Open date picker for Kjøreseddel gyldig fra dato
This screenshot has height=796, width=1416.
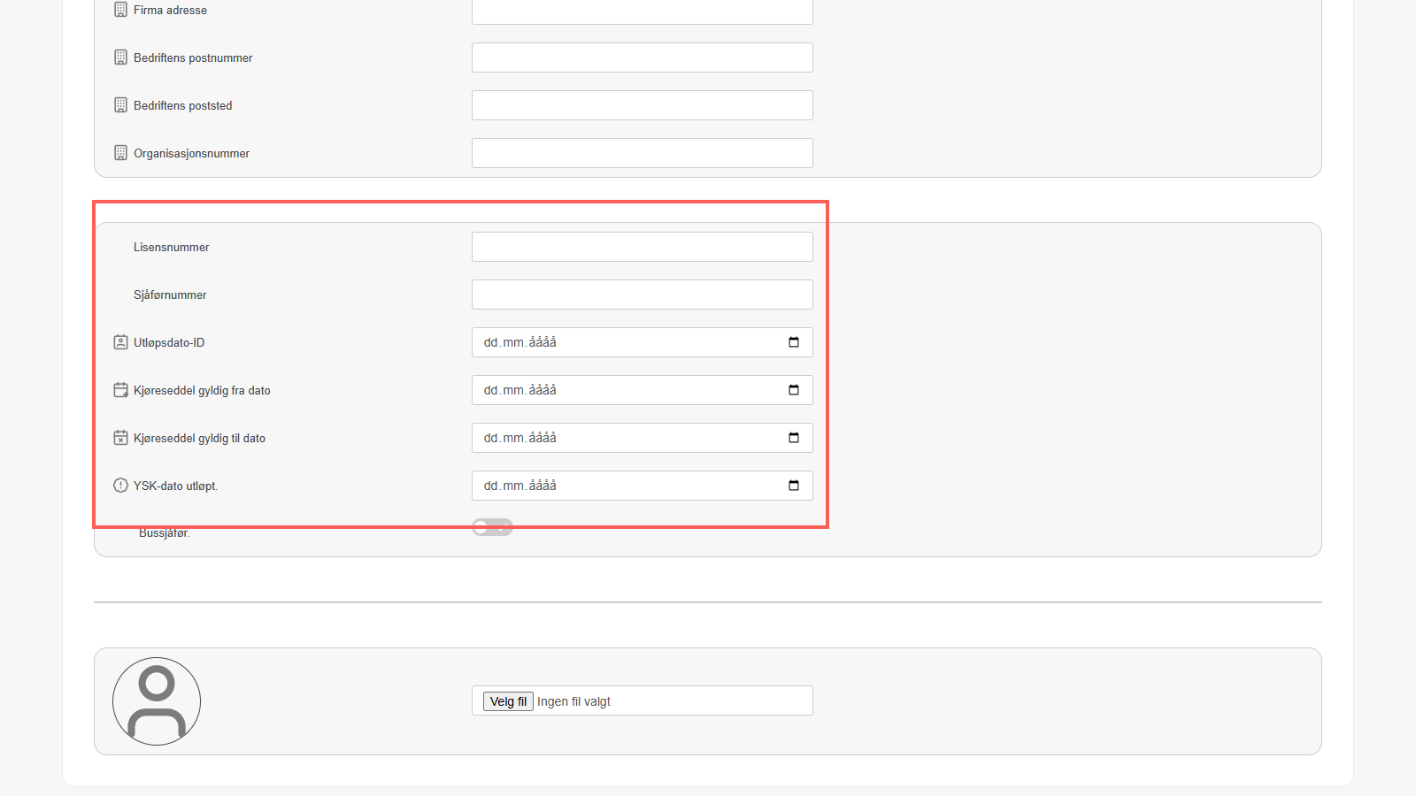[x=794, y=390]
